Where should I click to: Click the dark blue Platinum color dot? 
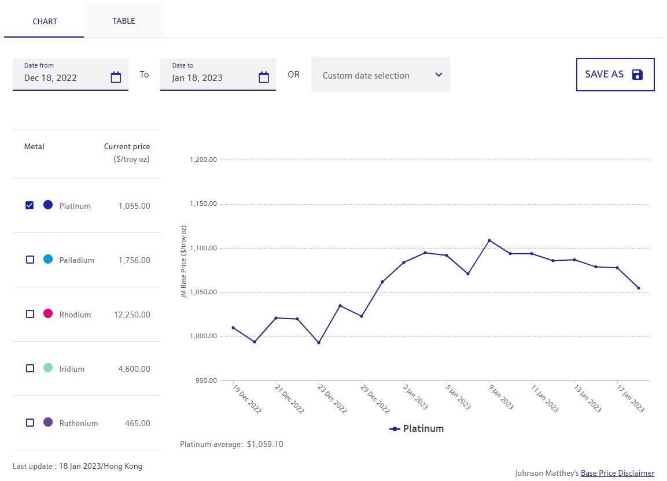point(48,205)
